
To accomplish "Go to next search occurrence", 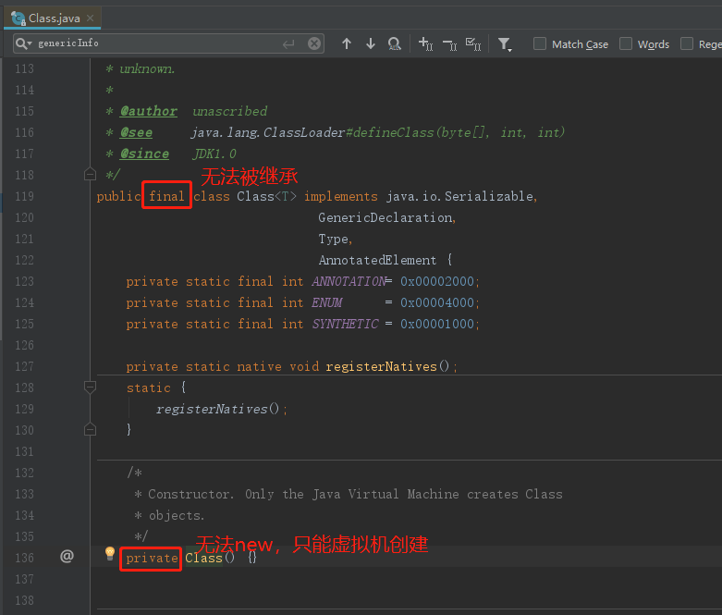I will click(371, 43).
